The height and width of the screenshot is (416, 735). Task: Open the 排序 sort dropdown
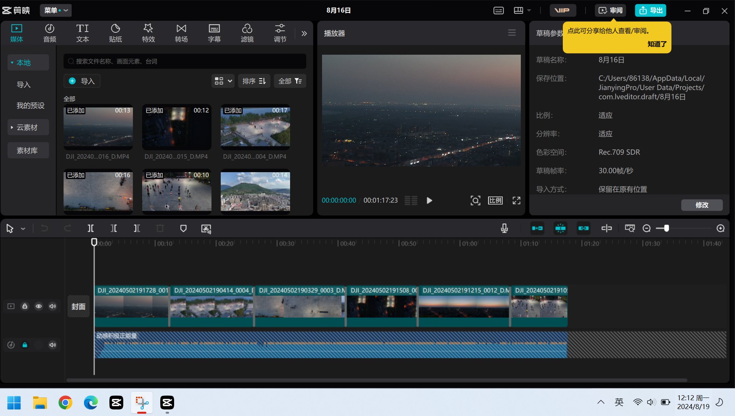point(254,81)
